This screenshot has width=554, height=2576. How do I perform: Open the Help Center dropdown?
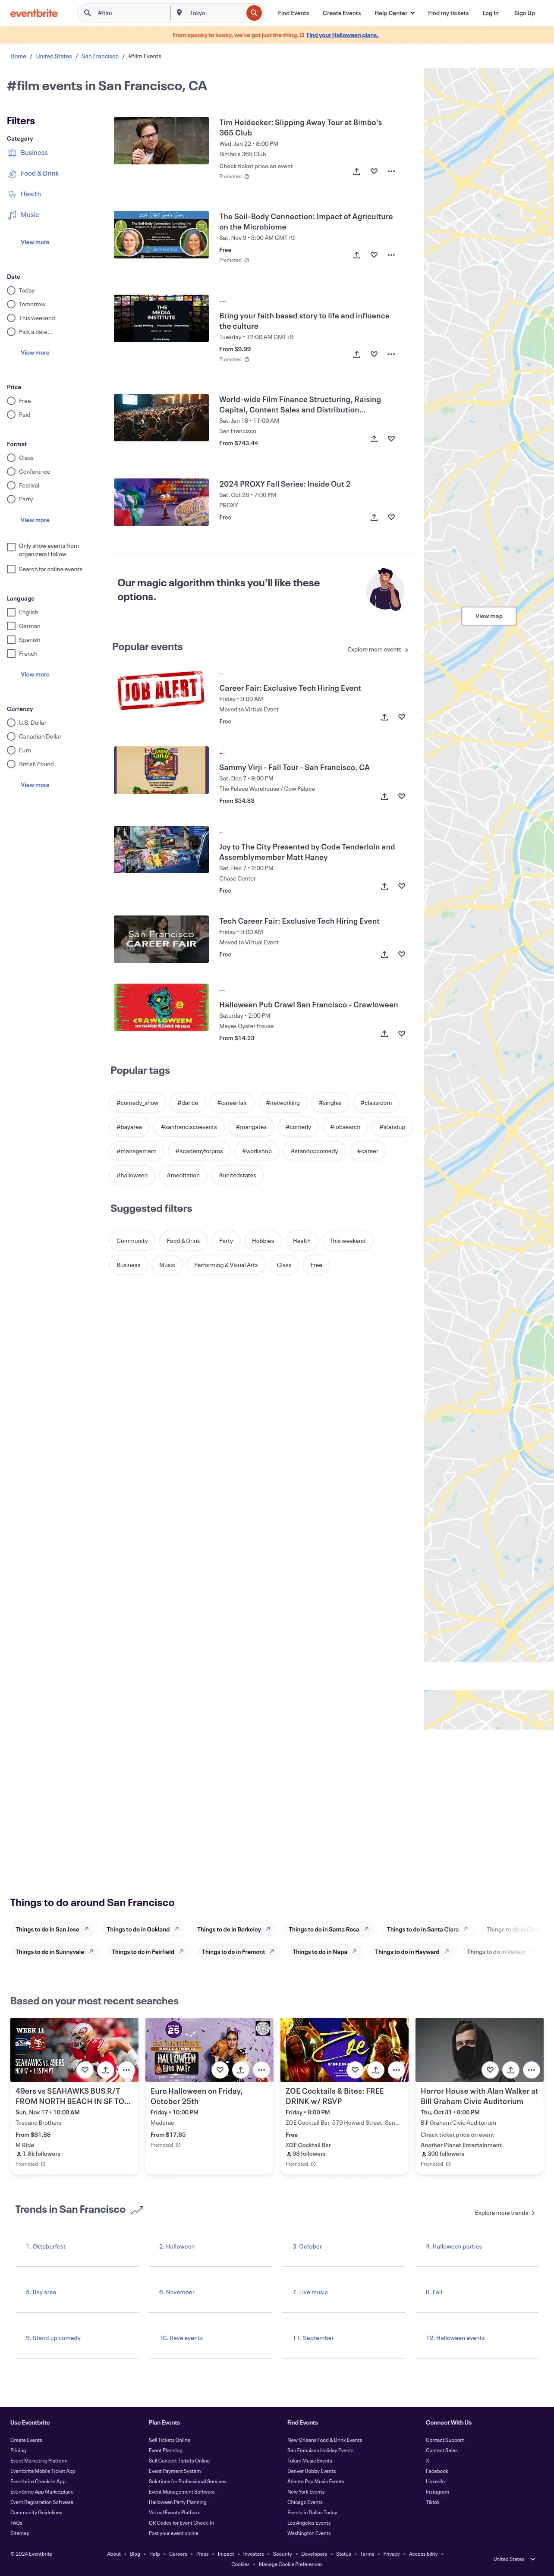tap(394, 13)
